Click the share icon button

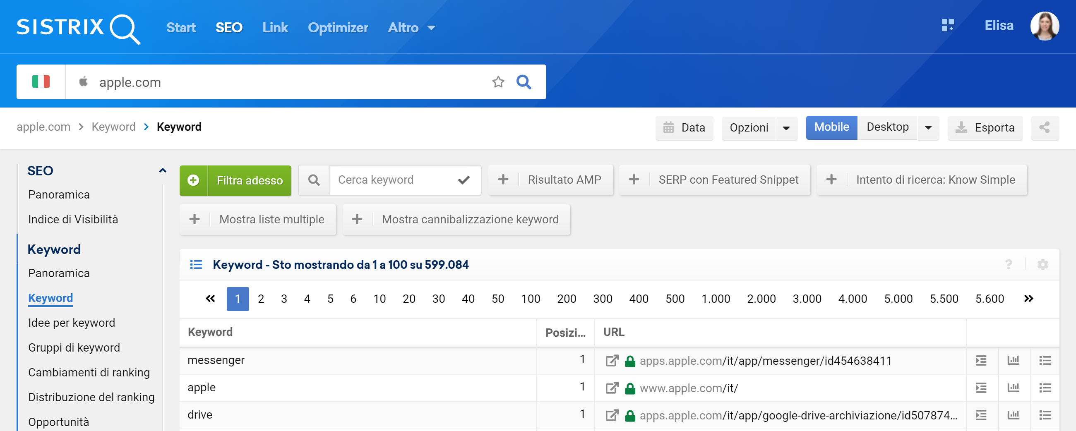click(1045, 127)
